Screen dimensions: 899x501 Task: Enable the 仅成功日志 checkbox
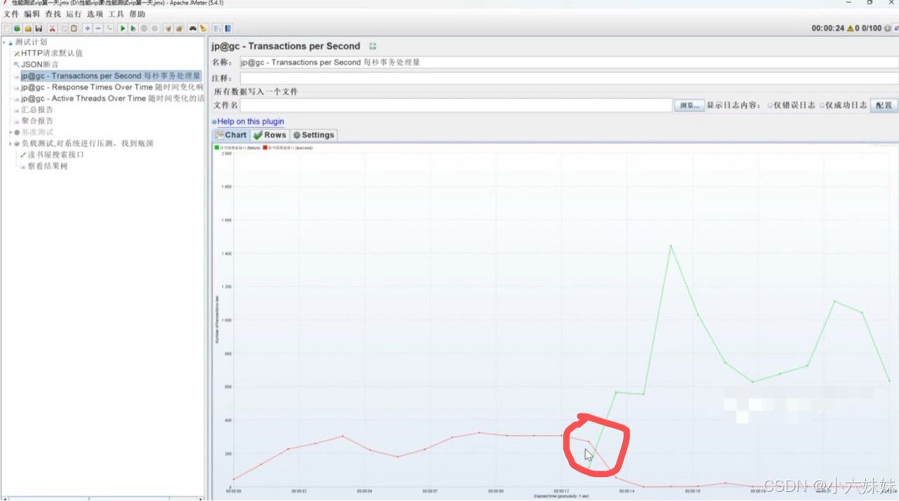click(x=822, y=105)
